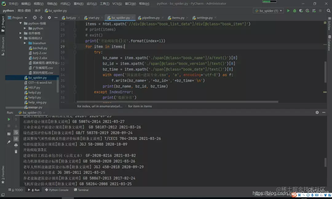The image size is (332, 199).
Task: Run with coverage icon in top toolbar
Action: 301,10
